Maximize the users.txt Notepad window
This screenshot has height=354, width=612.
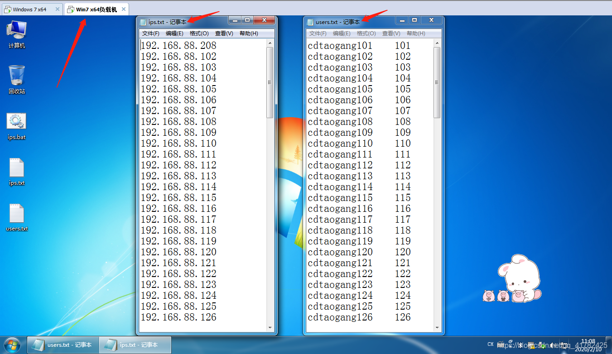[x=414, y=20]
